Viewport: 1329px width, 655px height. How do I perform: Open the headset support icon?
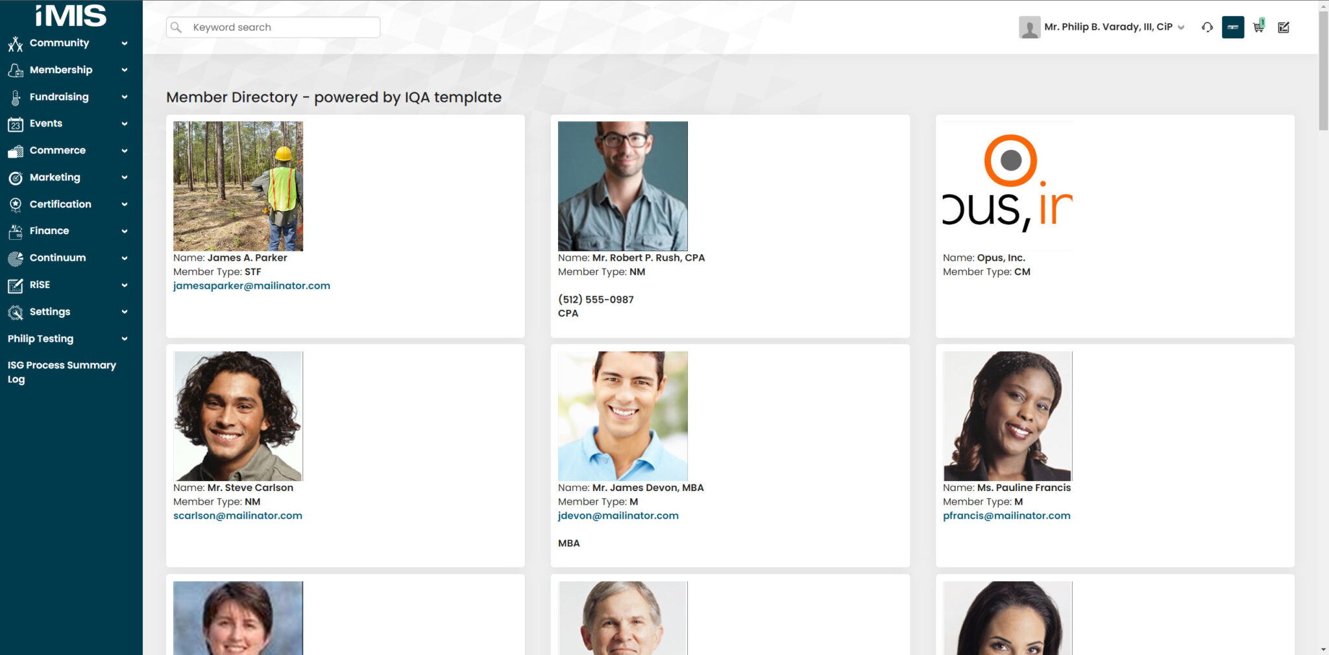1207,27
